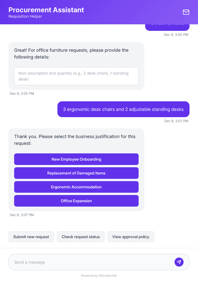
Task: Select the Requisition Helper subtitle
Action: (x=25, y=16)
